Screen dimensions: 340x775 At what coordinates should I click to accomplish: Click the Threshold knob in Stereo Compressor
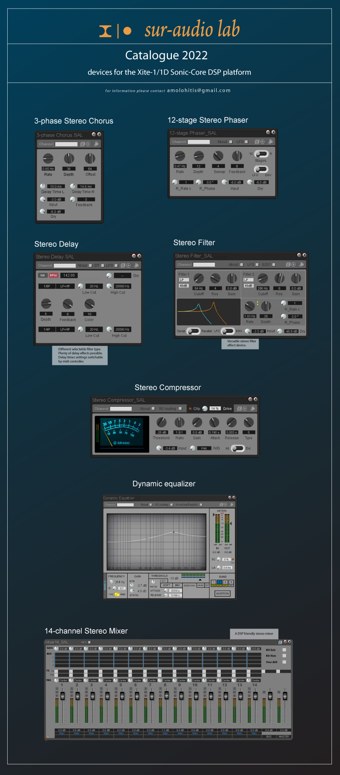click(x=161, y=422)
